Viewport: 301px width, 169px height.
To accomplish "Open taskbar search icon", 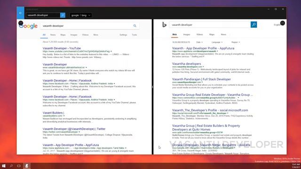I will 11,166.
